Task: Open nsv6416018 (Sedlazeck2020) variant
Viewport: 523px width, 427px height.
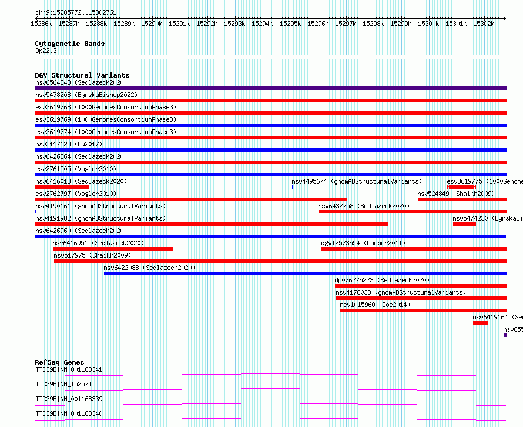Action: [x=81, y=181]
